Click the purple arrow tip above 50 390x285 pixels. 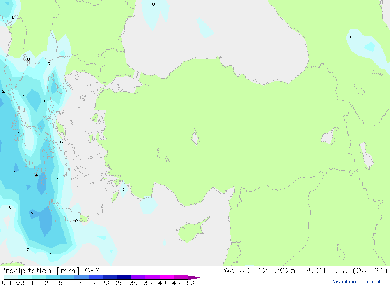[195, 278]
